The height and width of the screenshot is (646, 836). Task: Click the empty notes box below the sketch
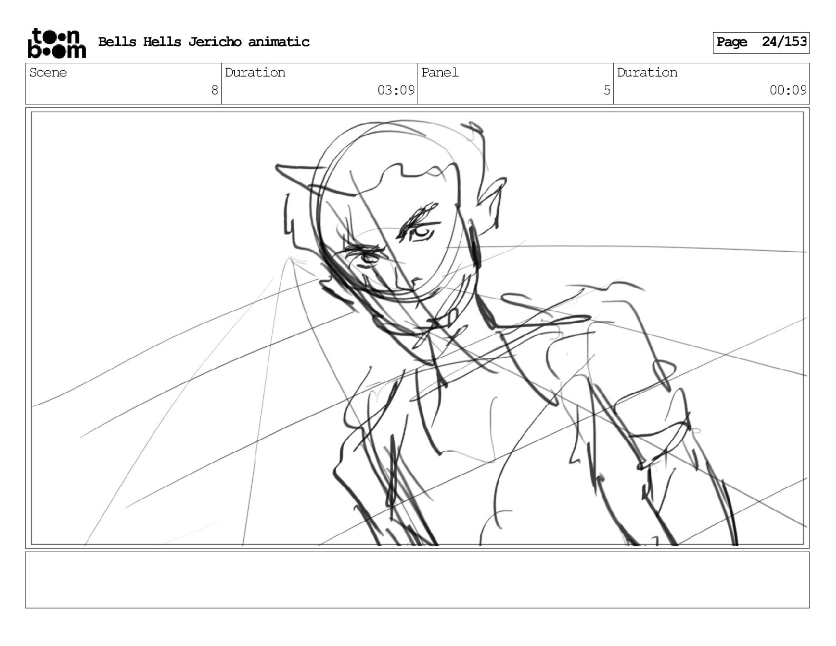click(417, 580)
